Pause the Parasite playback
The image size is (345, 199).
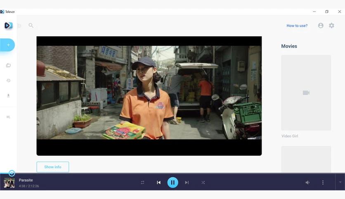coord(173,182)
